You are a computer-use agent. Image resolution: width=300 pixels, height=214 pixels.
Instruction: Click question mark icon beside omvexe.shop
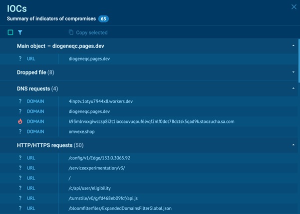[x=20, y=131]
